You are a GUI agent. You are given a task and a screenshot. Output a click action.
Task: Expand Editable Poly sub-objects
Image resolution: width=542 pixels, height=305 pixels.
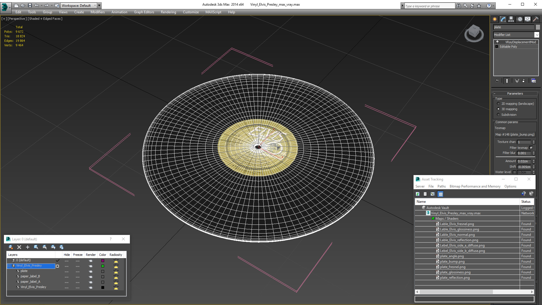[x=497, y=47]
